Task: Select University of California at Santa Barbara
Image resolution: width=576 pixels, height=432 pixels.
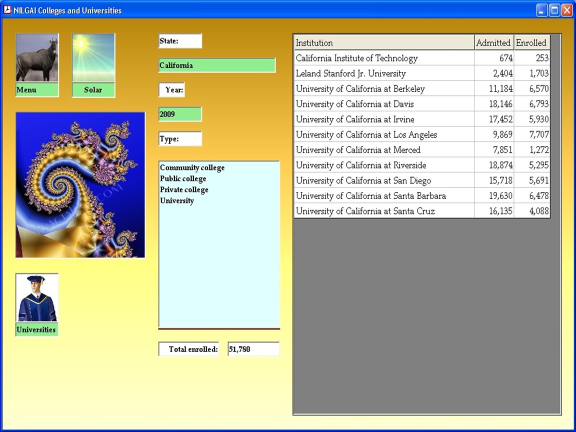Action: [x=422, y=196]
